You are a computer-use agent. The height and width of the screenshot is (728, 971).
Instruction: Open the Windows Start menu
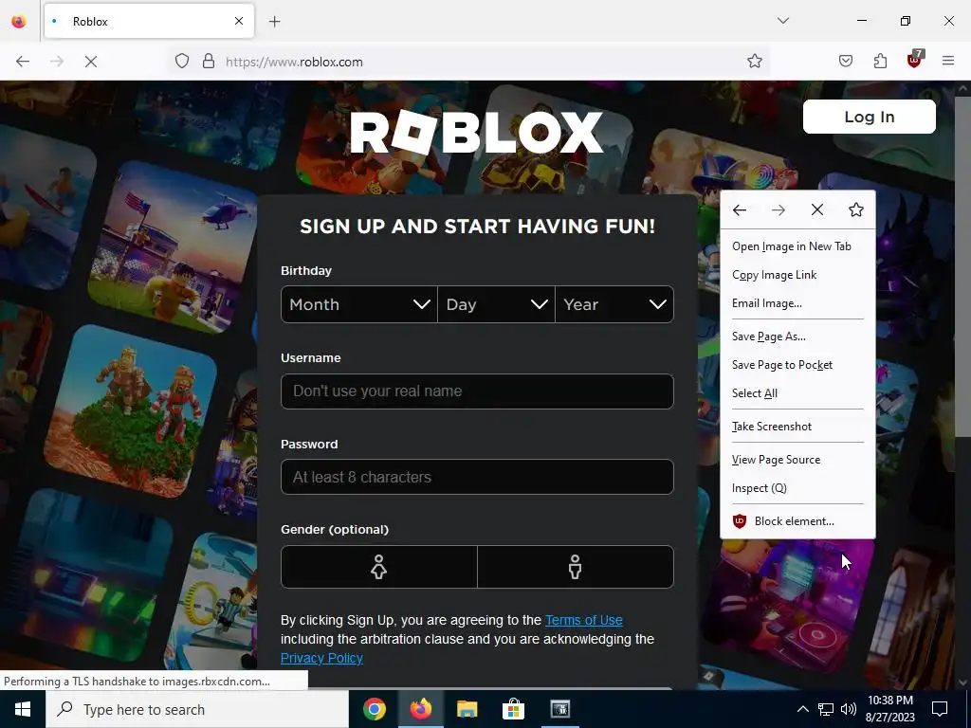coord(23,709)
